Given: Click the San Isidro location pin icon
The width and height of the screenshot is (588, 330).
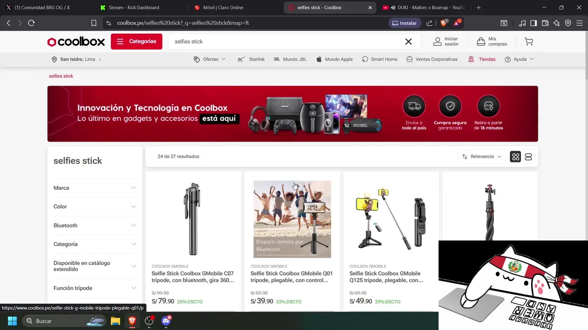Looking at the screenshot, I should pyautogui.click(x=54, y=60).
